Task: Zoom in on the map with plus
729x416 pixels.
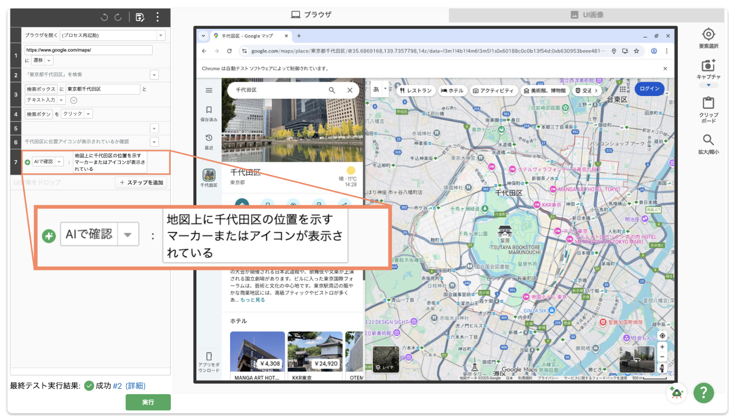Action: (x=662, y=347)
